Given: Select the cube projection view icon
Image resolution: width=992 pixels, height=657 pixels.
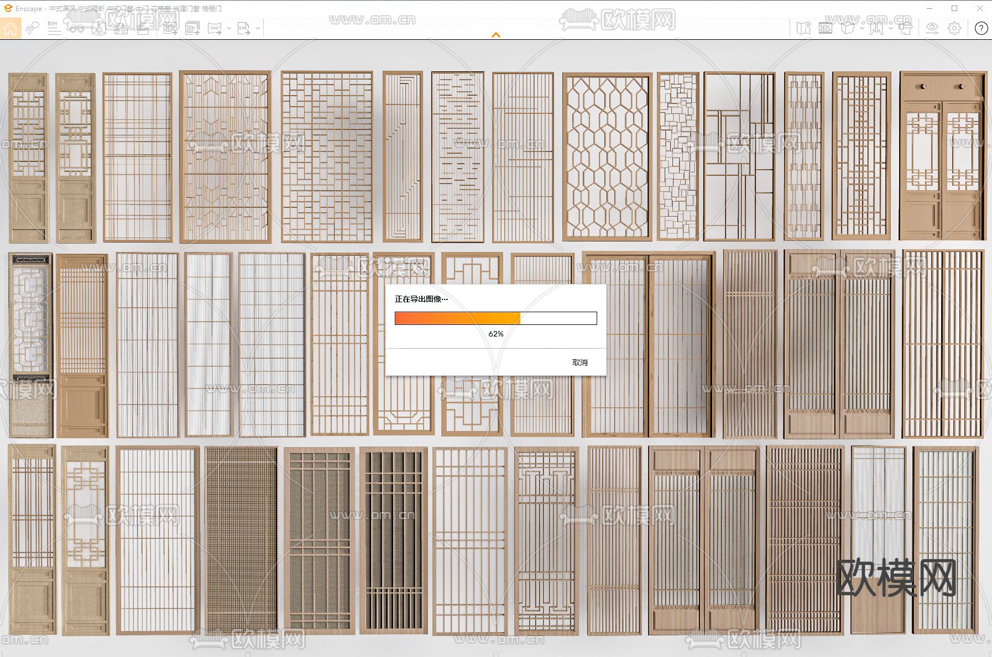Looking at the screenshot, I should [x=848, y=28].
